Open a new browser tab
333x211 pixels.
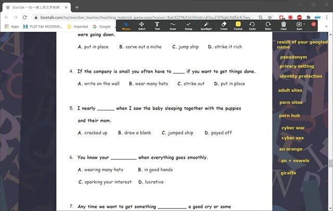point(77,7)
